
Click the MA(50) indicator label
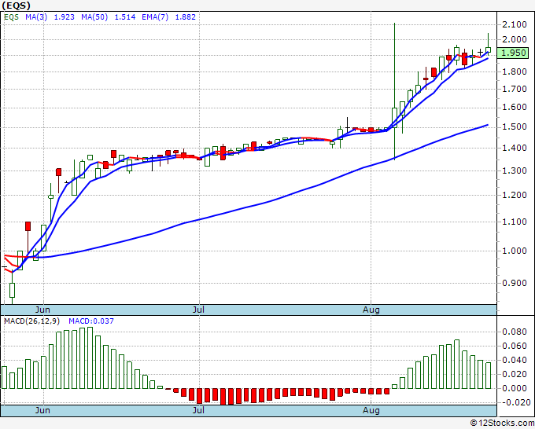(x=94, y=17)
